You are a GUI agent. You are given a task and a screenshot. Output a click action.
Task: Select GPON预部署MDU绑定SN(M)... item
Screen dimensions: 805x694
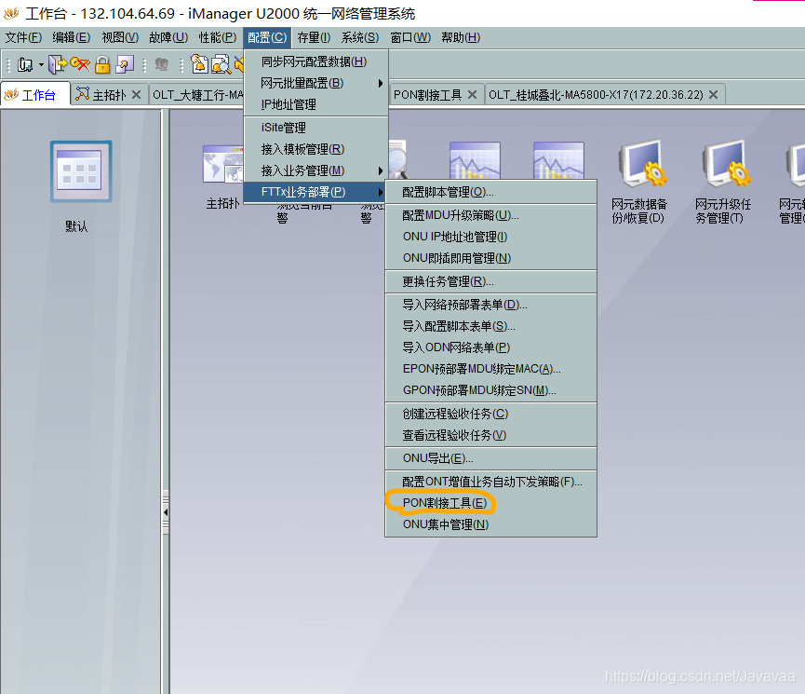(x=490, y=390)
